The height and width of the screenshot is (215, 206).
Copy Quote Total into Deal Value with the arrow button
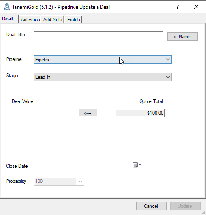(x=88, y=113)
